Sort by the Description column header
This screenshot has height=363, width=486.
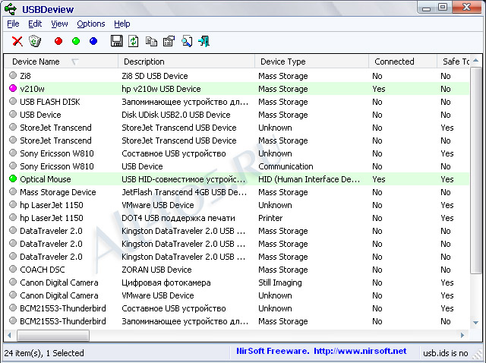click(186, 62)
